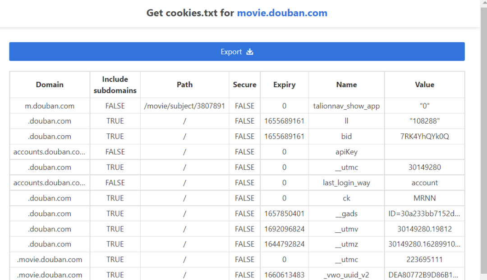Click the 1660613483 expiry cell
The width and height of the screenshot is (487, 280).
[285, 275]
